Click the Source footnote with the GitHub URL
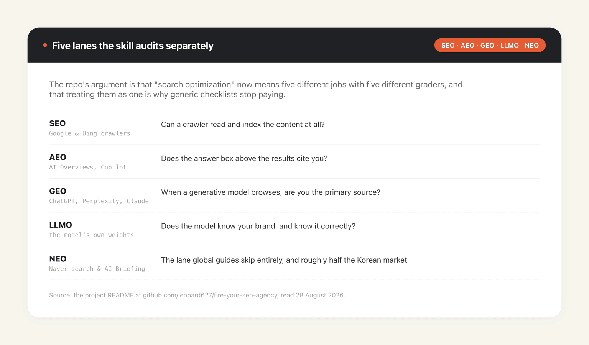589x345 pixels. 197,295
